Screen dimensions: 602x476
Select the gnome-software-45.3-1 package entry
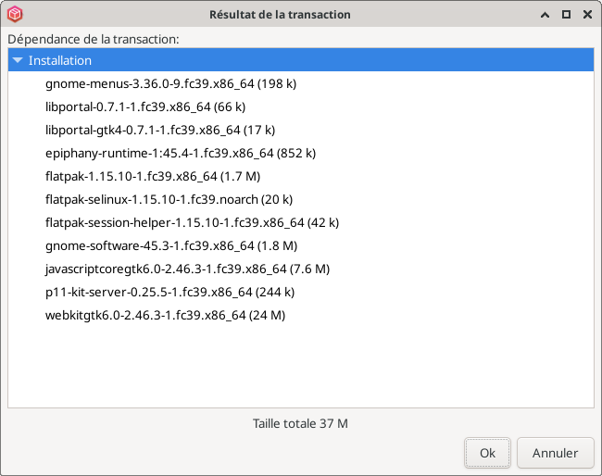click(171, 245)
